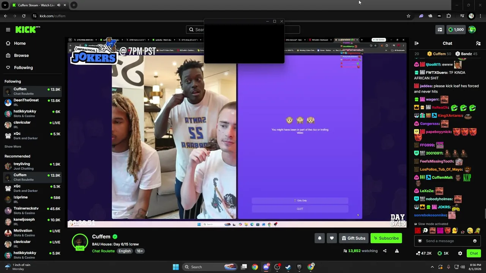View Cuffem on the gift leaderboard

pyautogui.click(x=439, y=54)
